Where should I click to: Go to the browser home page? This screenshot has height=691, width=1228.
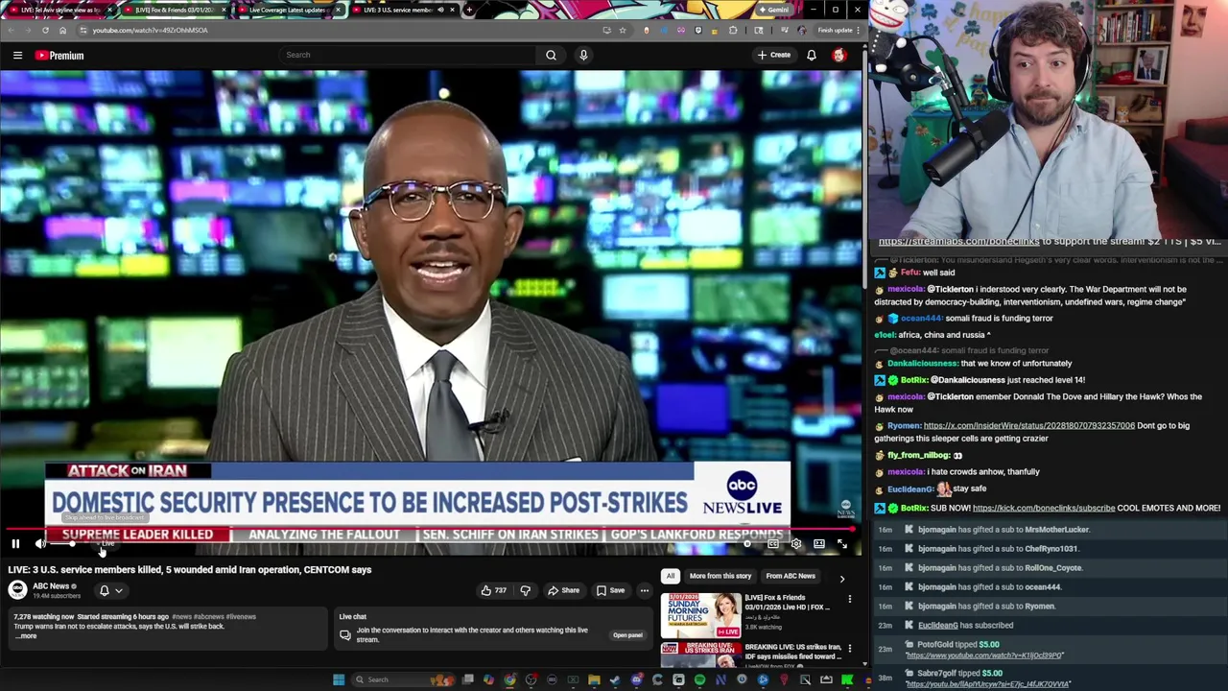coord(62,30)
